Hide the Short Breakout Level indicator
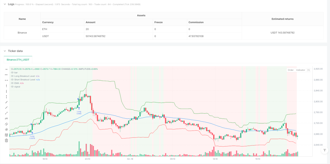 coord(12,80)
